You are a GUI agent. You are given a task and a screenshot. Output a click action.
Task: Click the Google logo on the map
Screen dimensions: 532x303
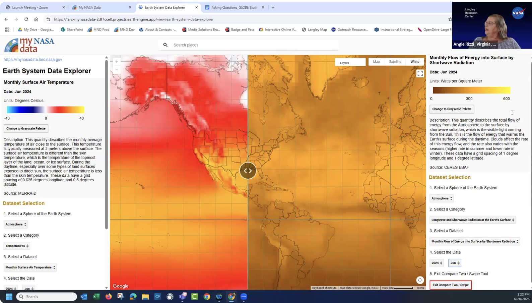coord(121,286)
